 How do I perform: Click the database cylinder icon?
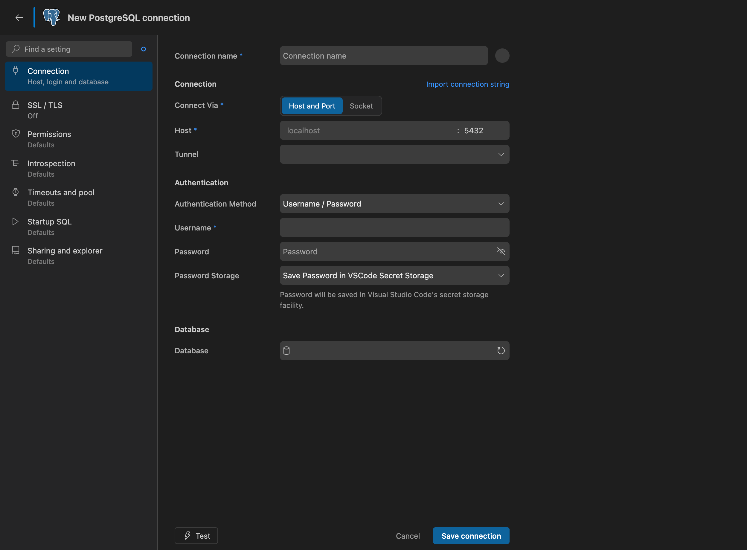(x=286, y=351)
